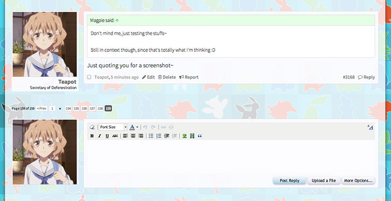Viewport: 391px width, 201px height.
Task: Toggle BB code editor mode icon
Action: [370, 127]
